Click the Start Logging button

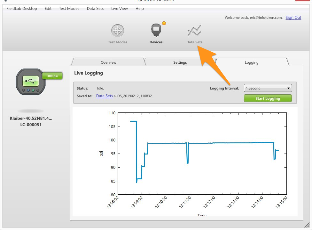click(x=268, y=98)
